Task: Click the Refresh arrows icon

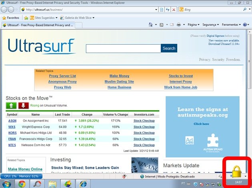Action: pos(168,10)
